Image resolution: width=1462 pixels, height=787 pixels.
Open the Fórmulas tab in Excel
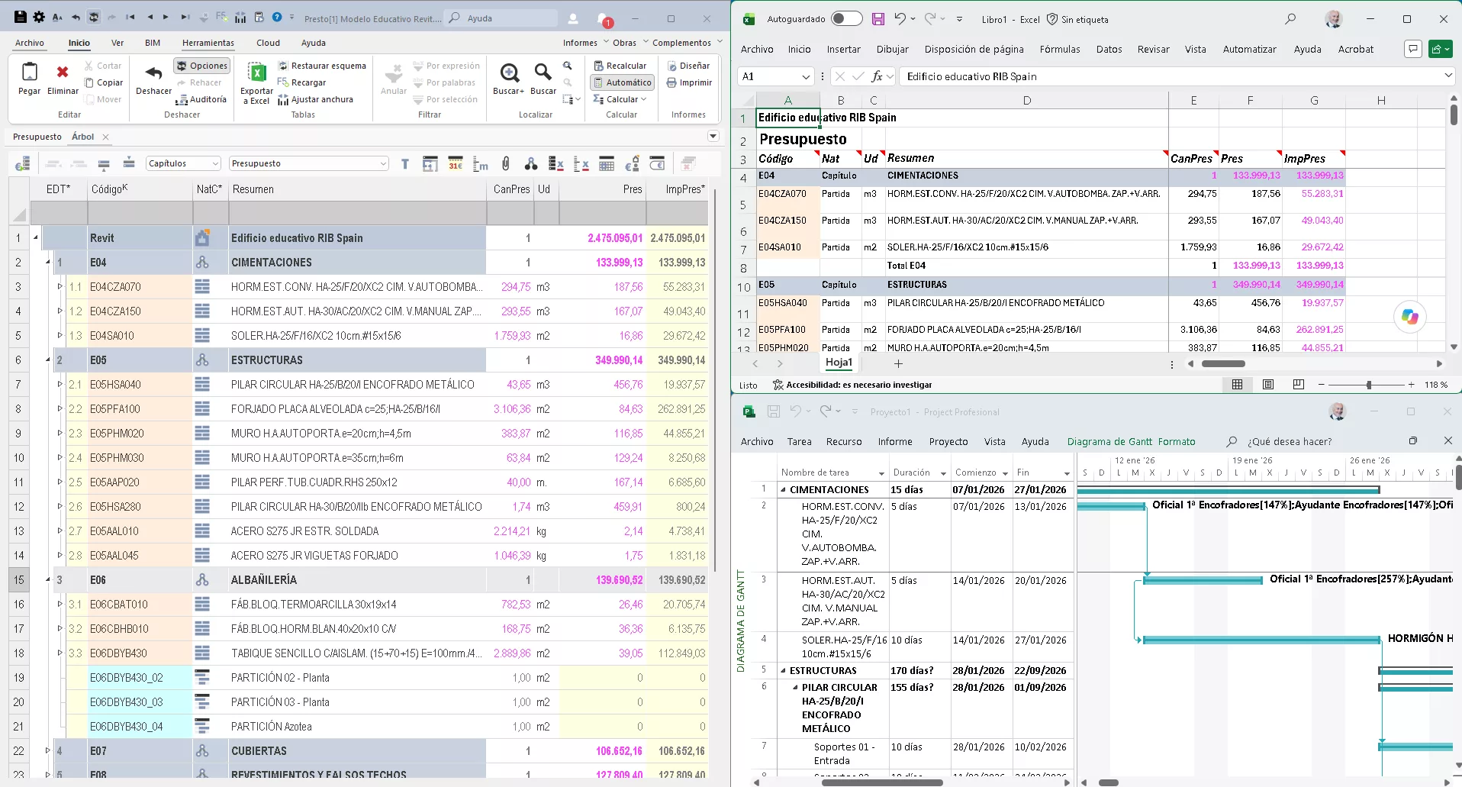(1060, 49)
